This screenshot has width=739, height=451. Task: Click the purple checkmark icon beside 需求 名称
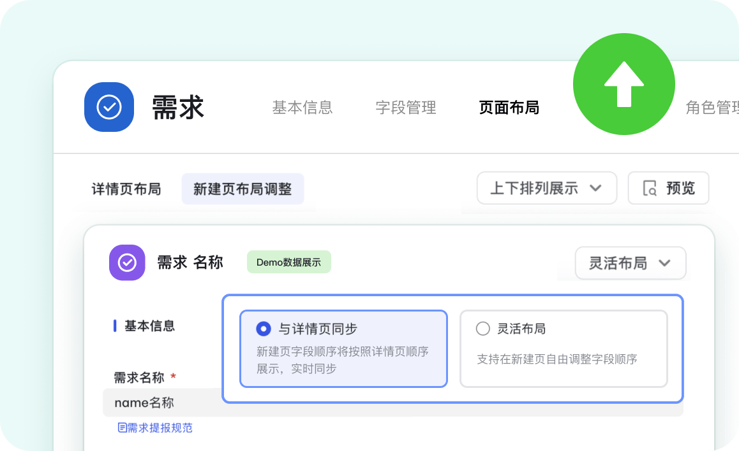(127, 262)
